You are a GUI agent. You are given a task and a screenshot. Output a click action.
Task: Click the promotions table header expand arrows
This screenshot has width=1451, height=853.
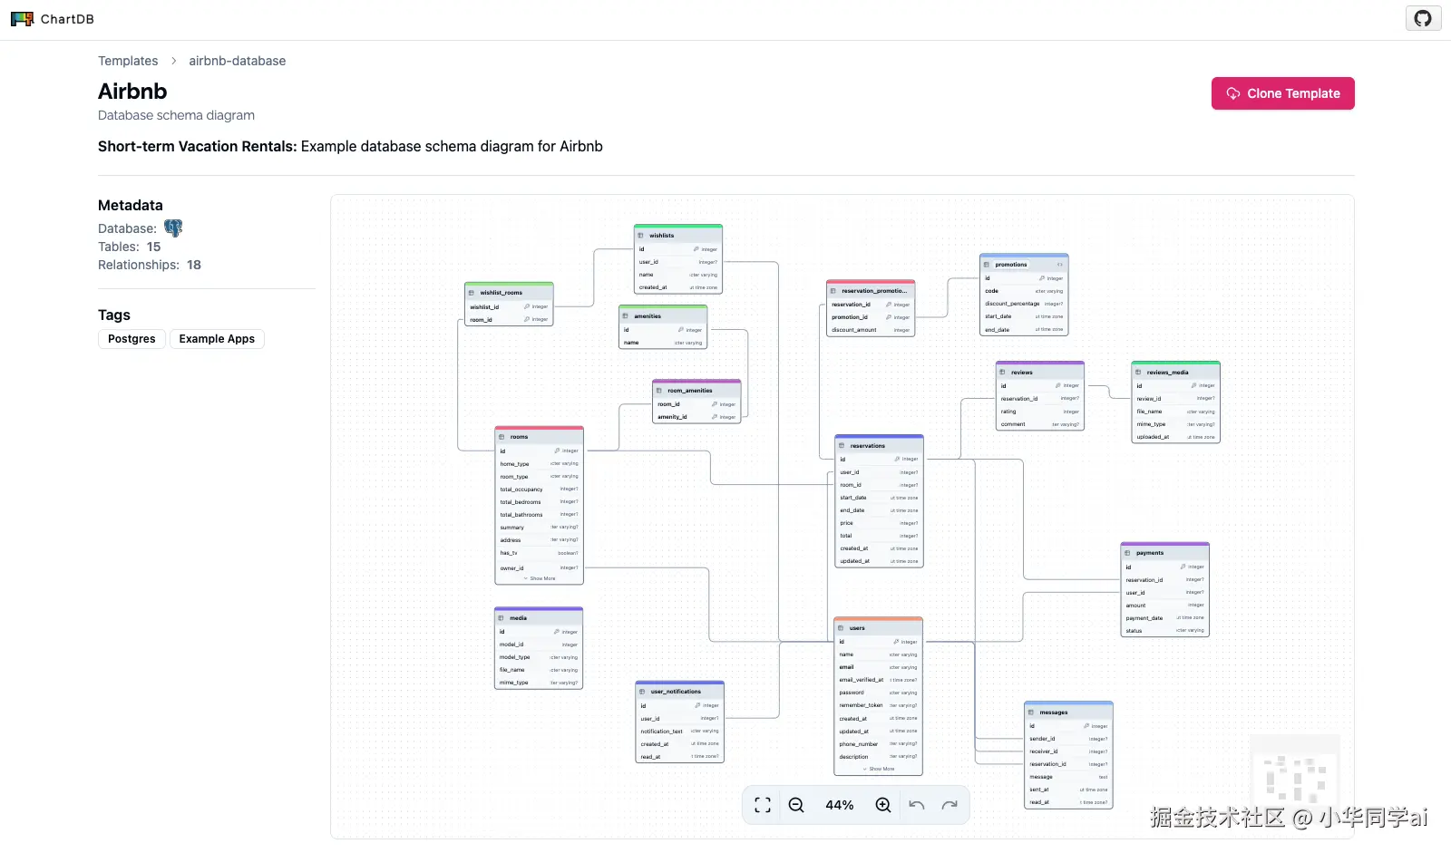(x=1059, y=265)
